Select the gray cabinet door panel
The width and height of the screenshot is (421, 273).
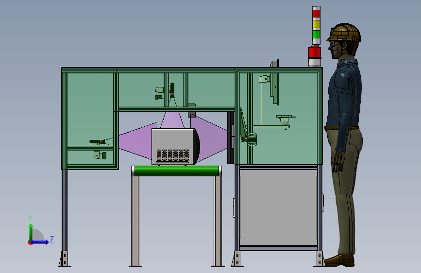coord(278,207)
